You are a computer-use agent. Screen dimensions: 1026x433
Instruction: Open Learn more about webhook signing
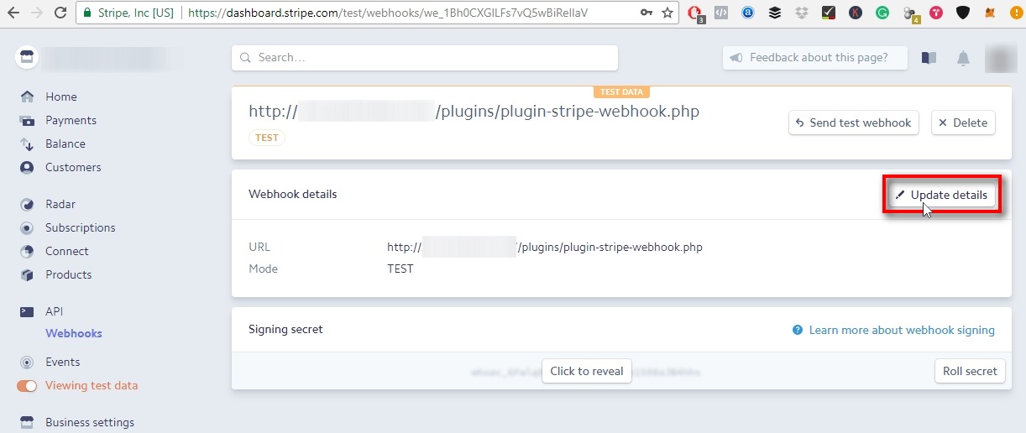point(901,330)
